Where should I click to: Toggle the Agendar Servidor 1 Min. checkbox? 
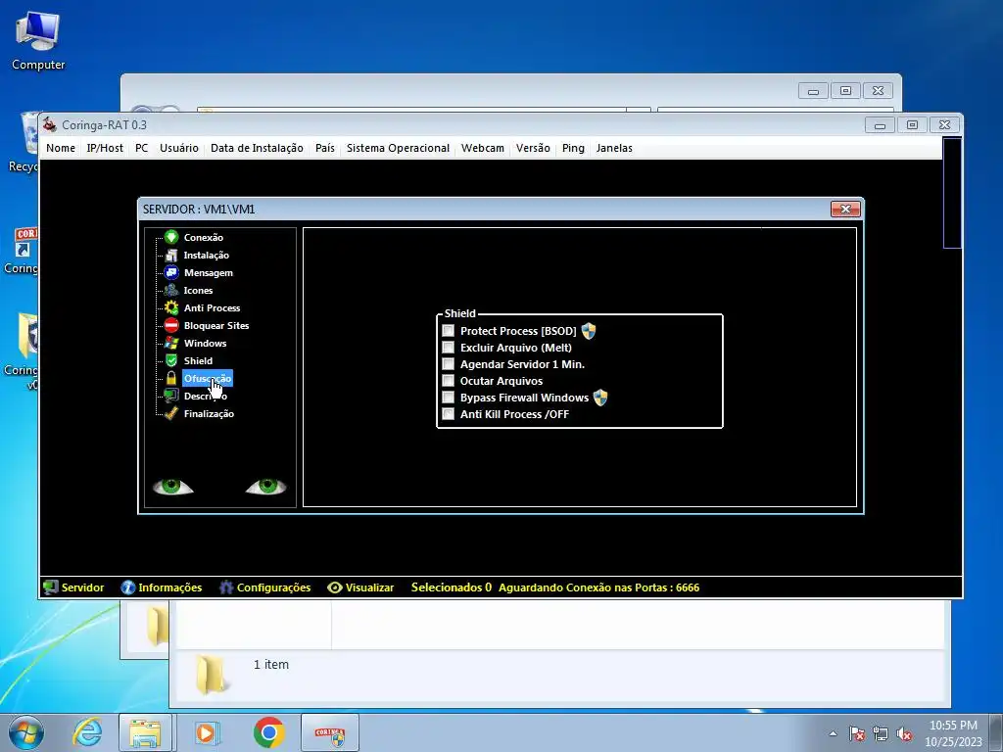pyautogui.click(x=449, y=364)
